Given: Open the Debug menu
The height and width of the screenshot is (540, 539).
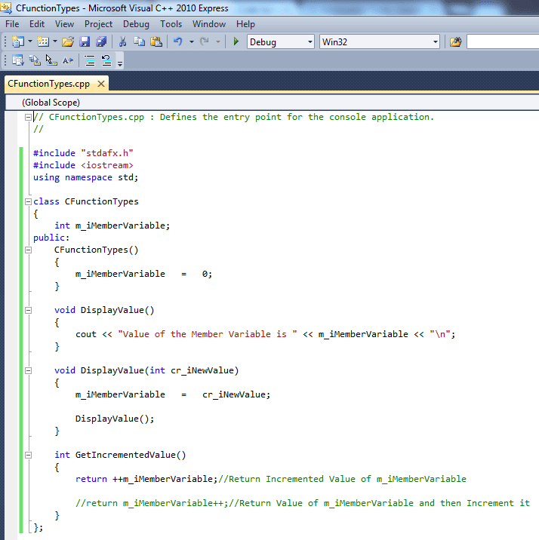Looking at the screenshot, I should (136, 24).
